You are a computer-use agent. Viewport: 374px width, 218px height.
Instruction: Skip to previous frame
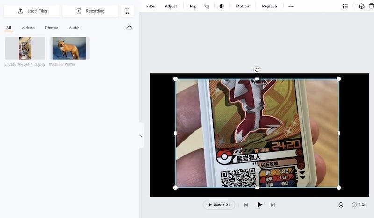[x=246, y=204]
